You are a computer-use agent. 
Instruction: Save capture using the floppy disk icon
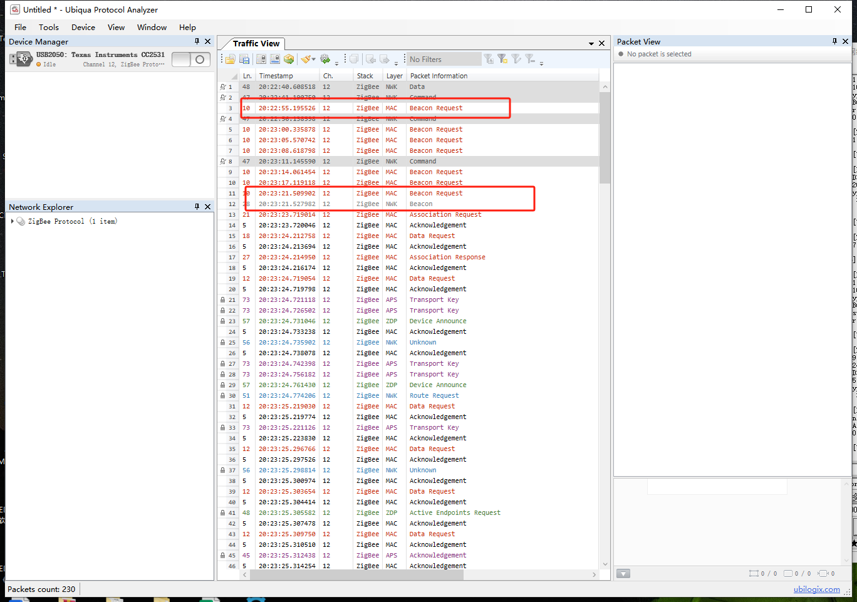[244, 59]
